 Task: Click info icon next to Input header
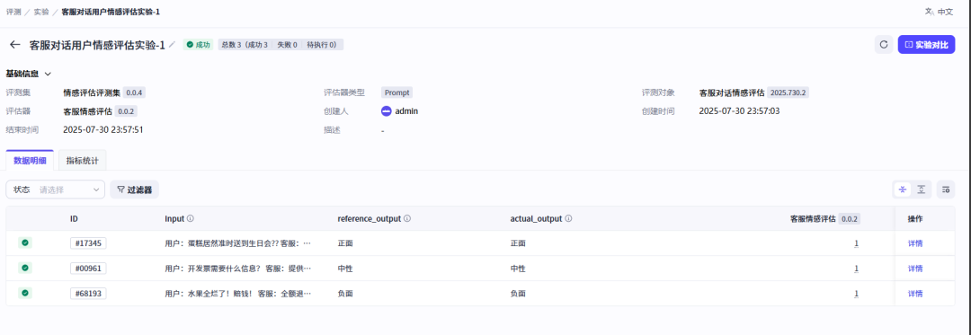pos(191,218)
